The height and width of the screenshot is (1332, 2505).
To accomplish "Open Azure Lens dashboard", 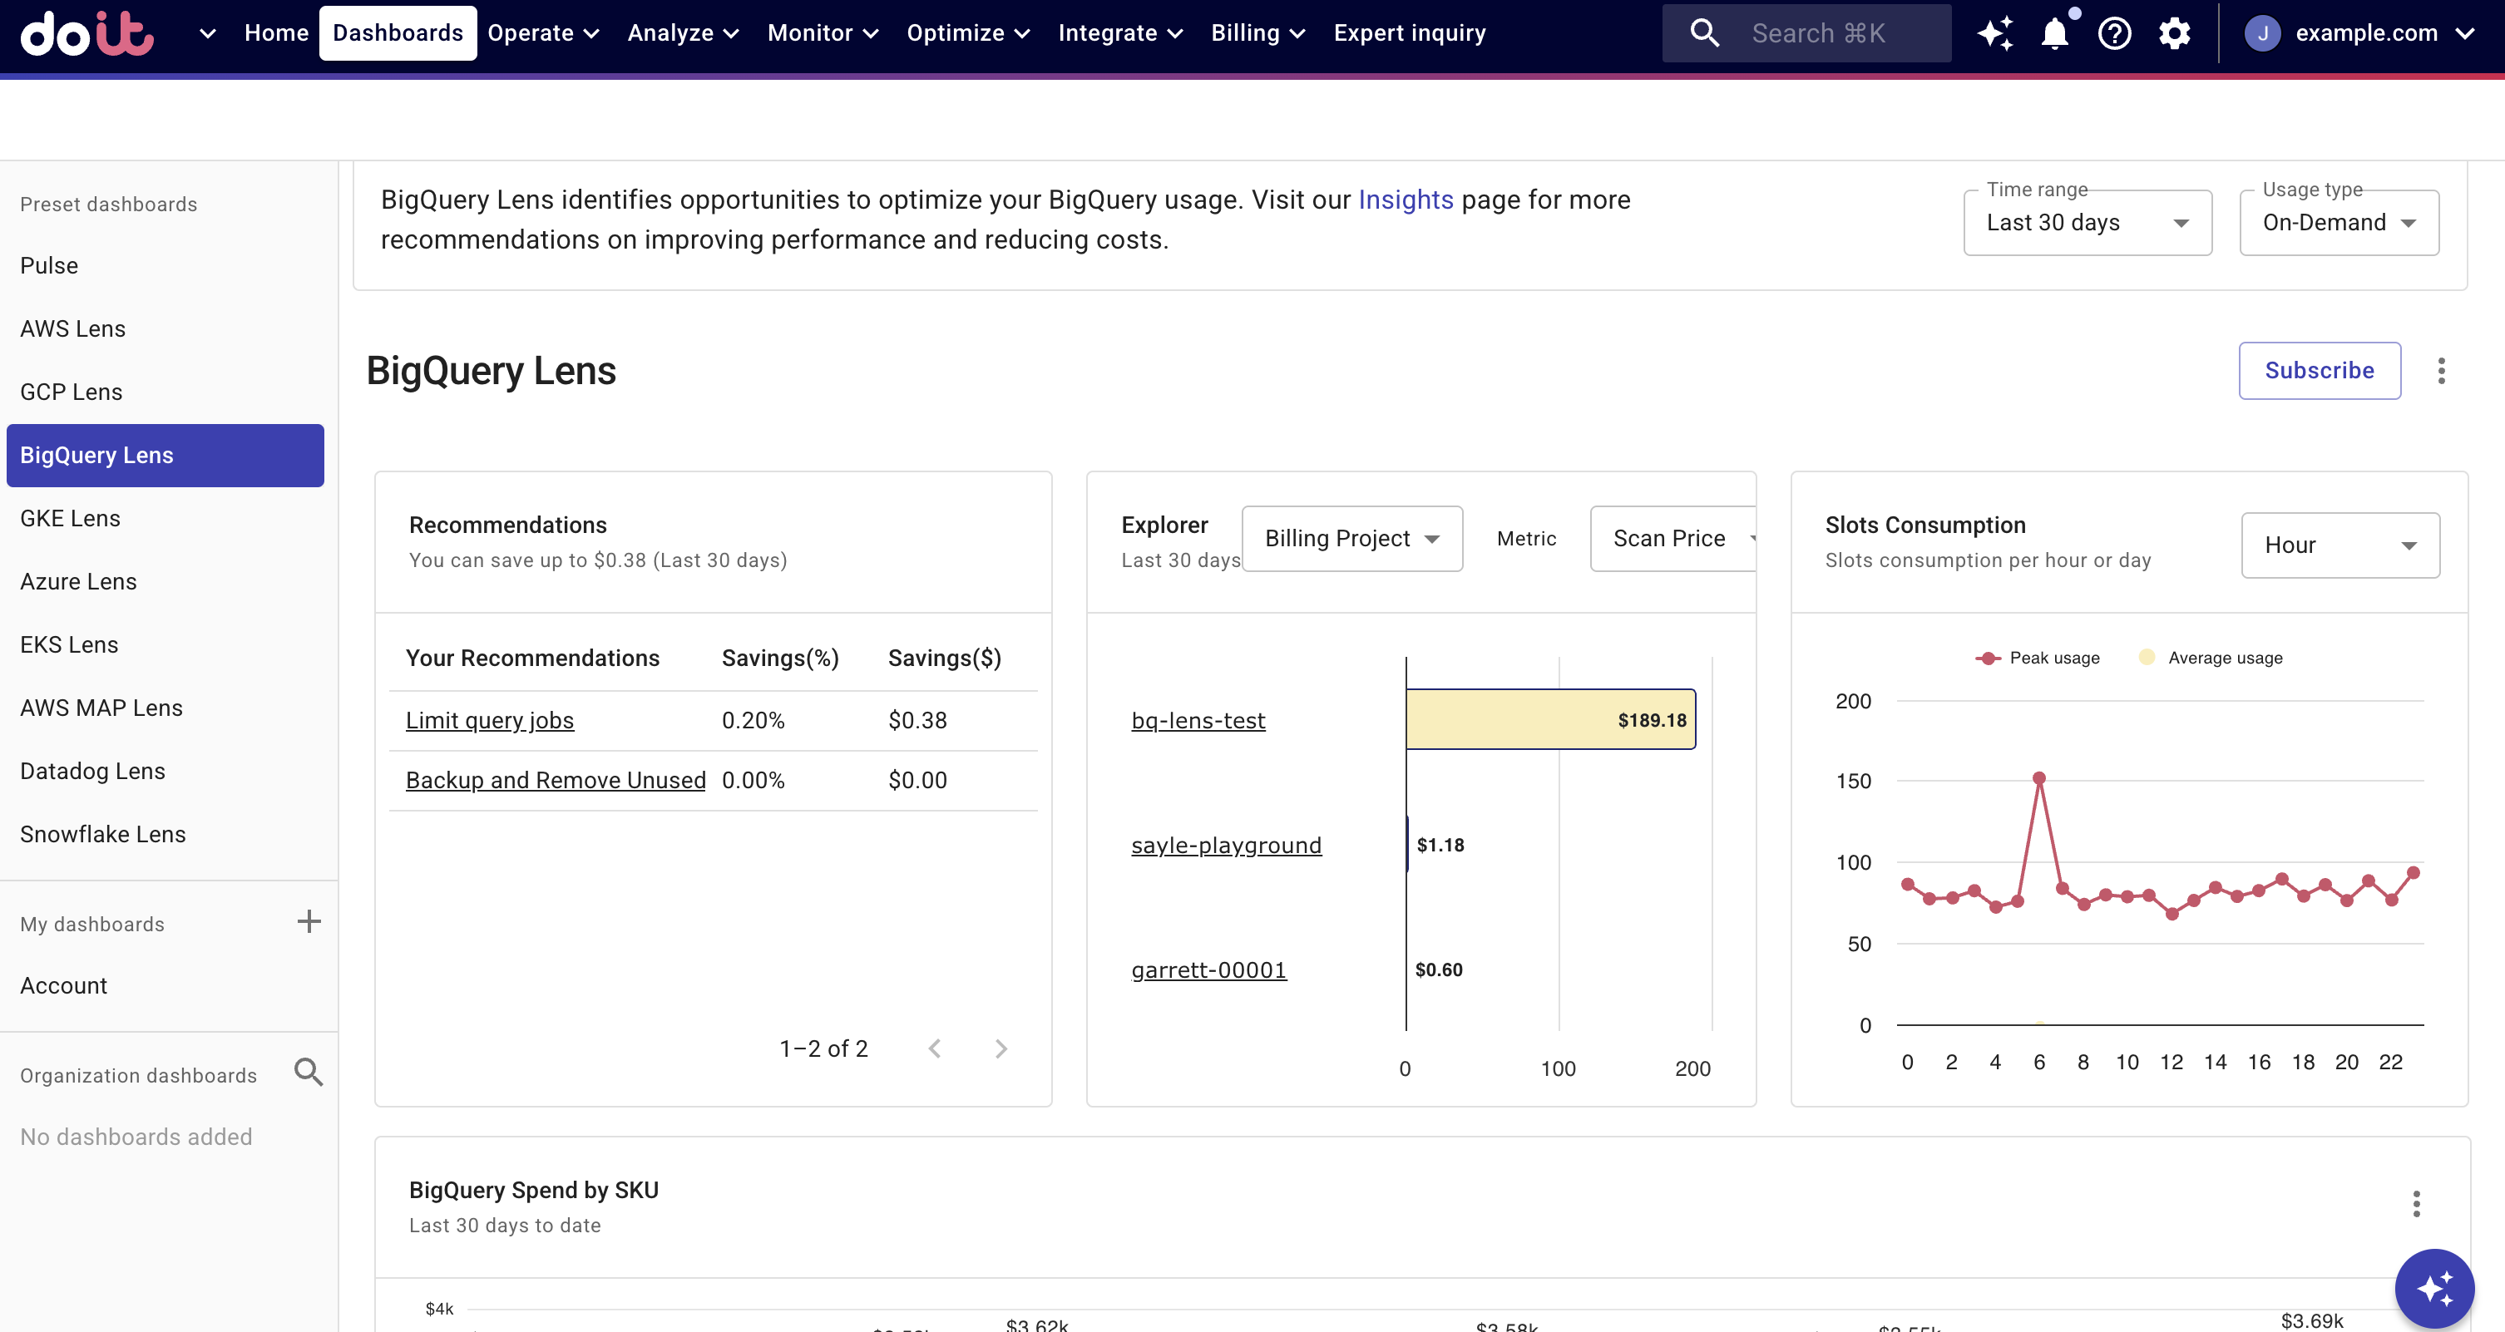I will pos(166,581).
